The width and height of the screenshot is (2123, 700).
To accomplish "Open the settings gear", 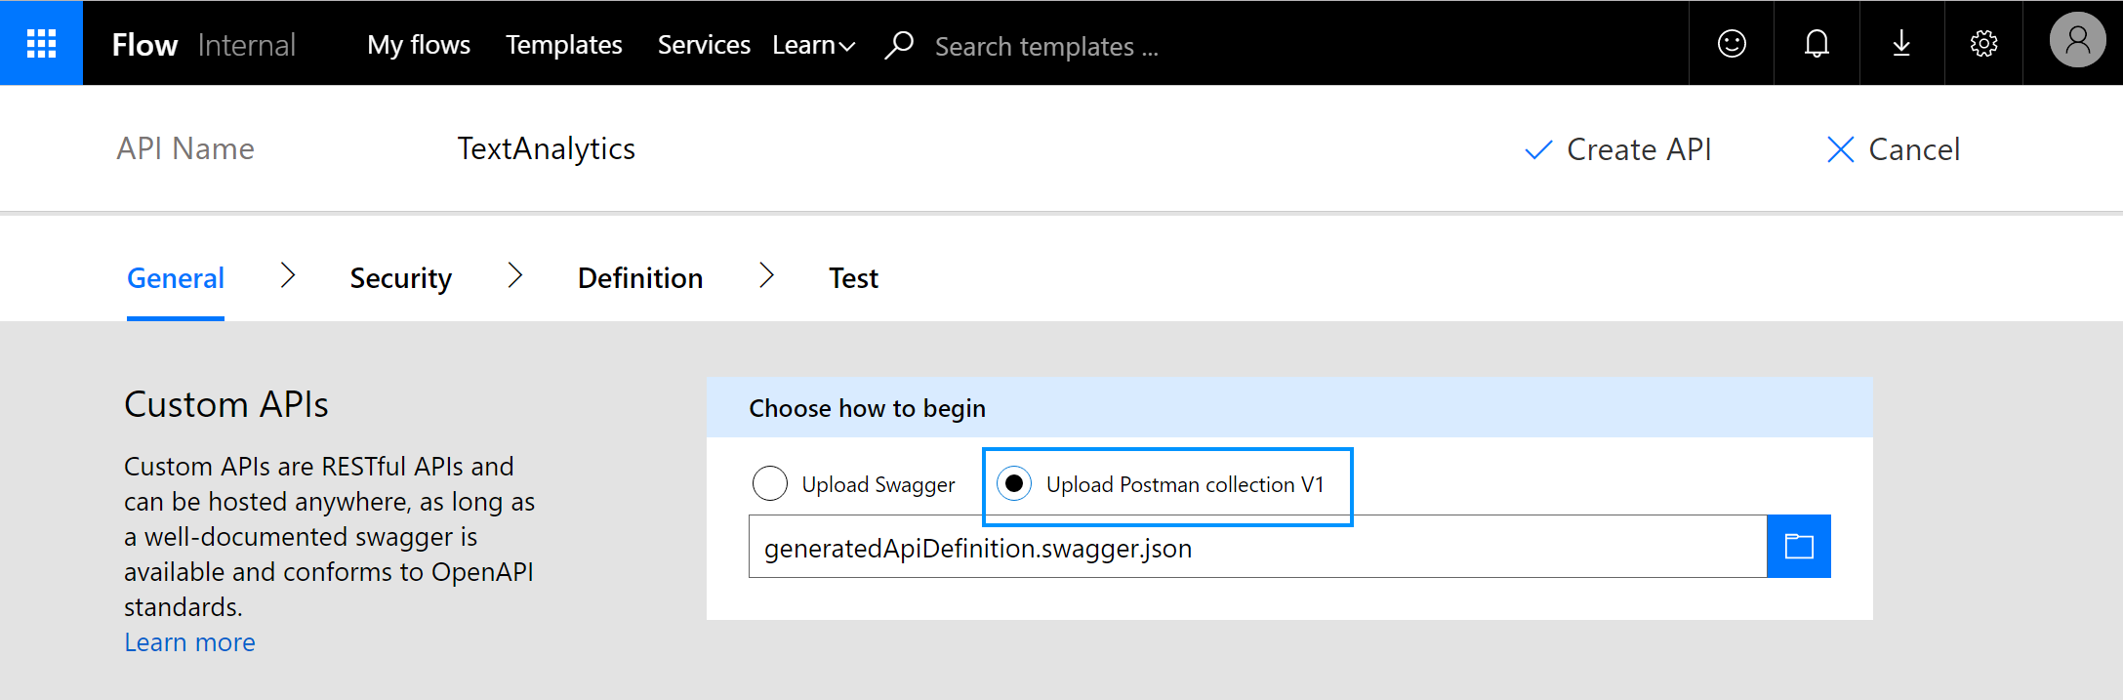I will click(x=1983, y=43).
